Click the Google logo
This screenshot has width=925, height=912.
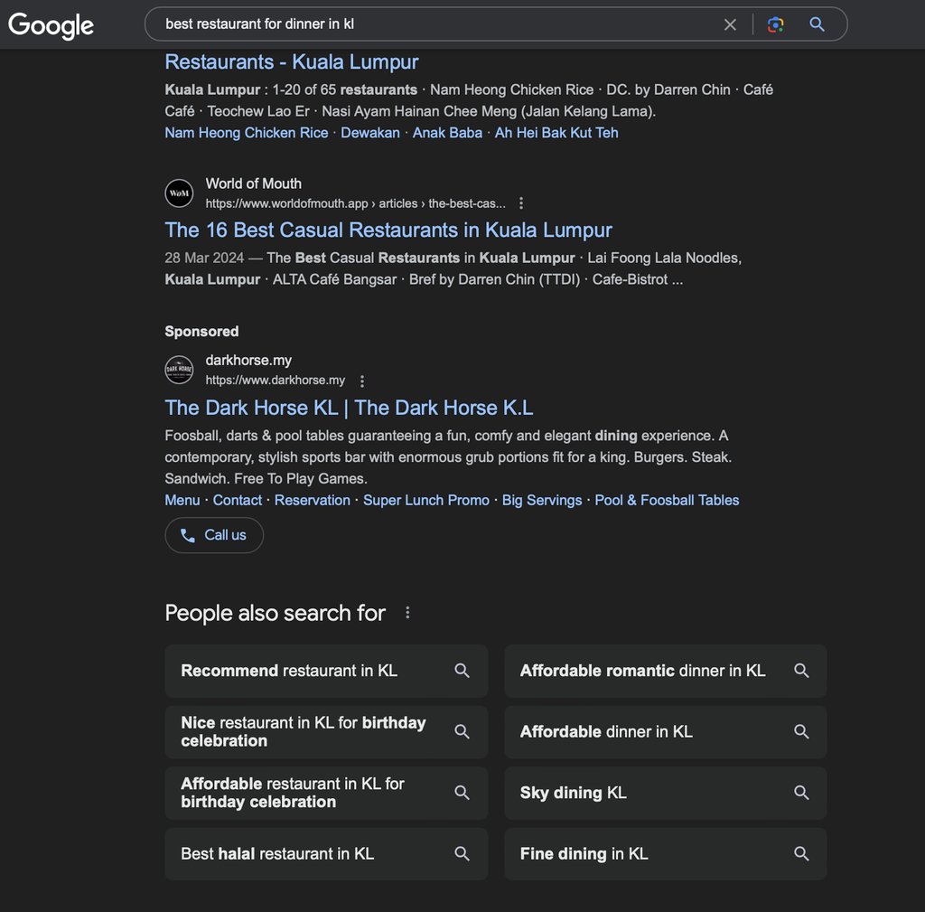point(51,25)
